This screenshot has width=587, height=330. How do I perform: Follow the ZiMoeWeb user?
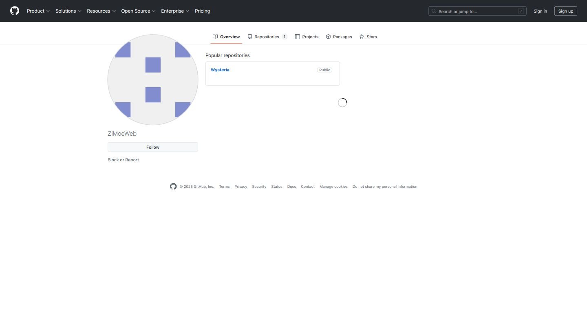click(153, 147)
